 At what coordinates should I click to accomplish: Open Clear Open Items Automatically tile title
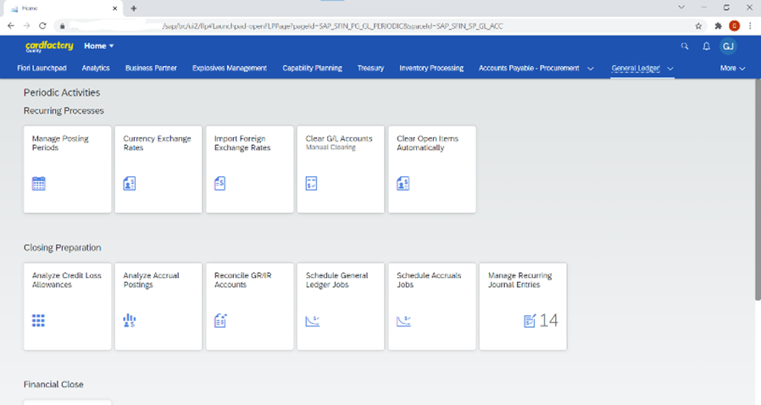click(x=428, y=143)
